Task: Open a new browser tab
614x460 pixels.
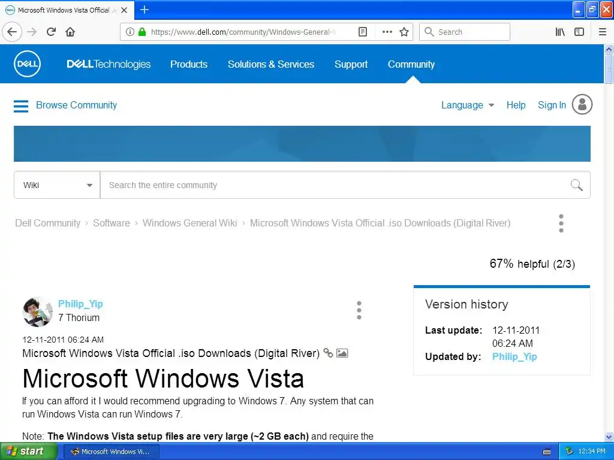Action: point(144,10)
